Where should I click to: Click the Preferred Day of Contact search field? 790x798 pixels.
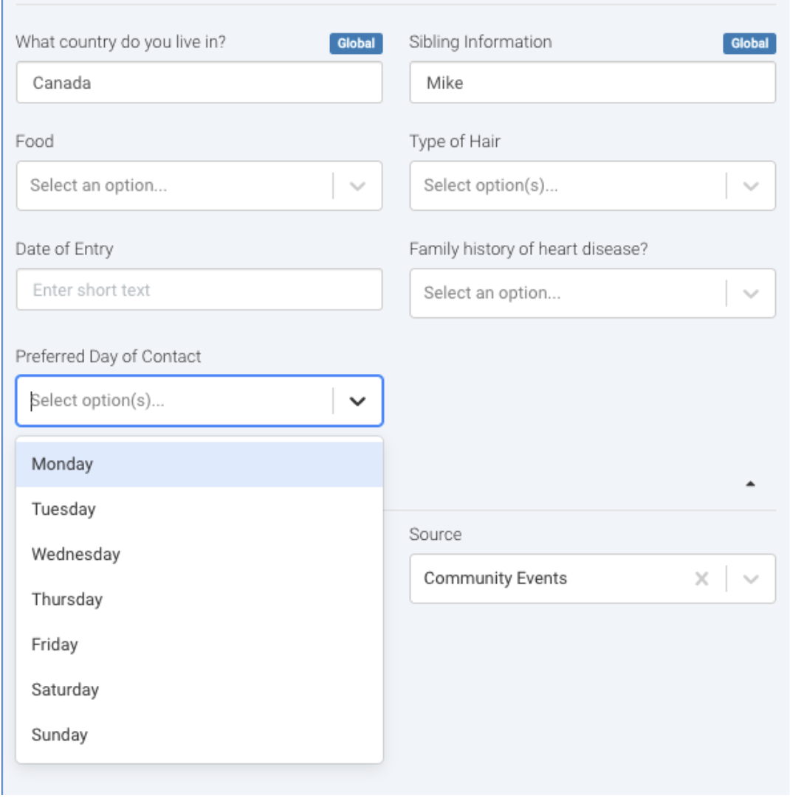click(x=174, y=401)
